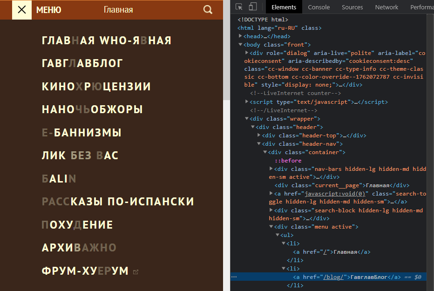Open the Sources tab
The height and width of the screenshot is (291, 434).
(x=352, y=7)
